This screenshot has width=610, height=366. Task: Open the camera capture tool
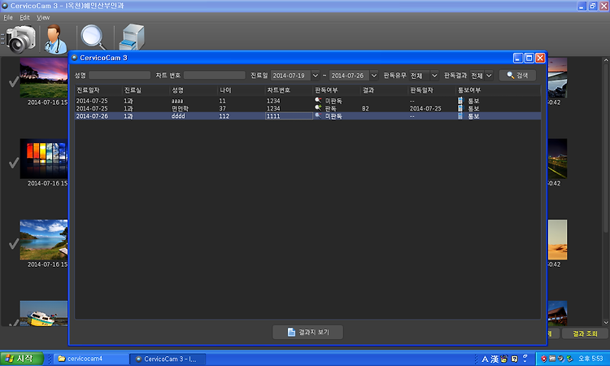(x=19, y=39)
